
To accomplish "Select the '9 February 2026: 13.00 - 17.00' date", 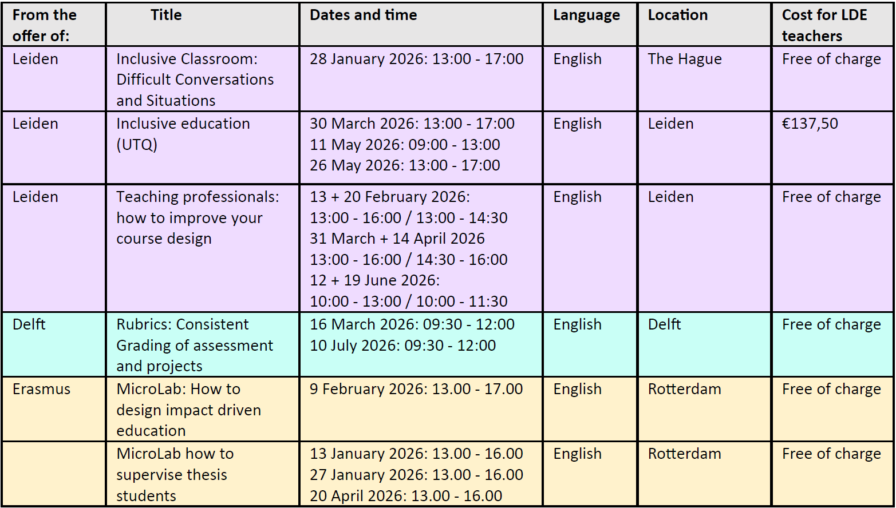I will pyautogui.click(x=416, y=389).
